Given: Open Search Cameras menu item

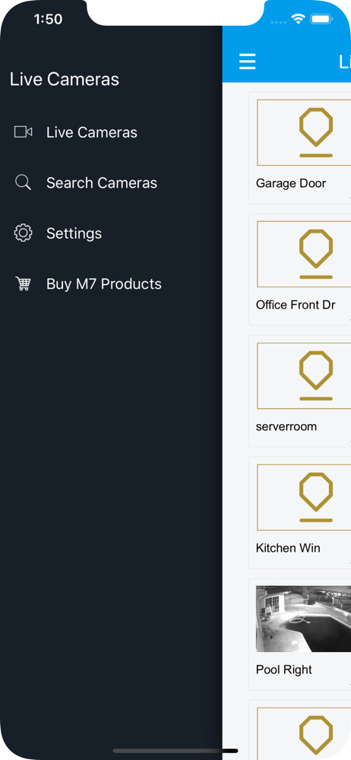Looking at the screenshot, I should 102,182.
